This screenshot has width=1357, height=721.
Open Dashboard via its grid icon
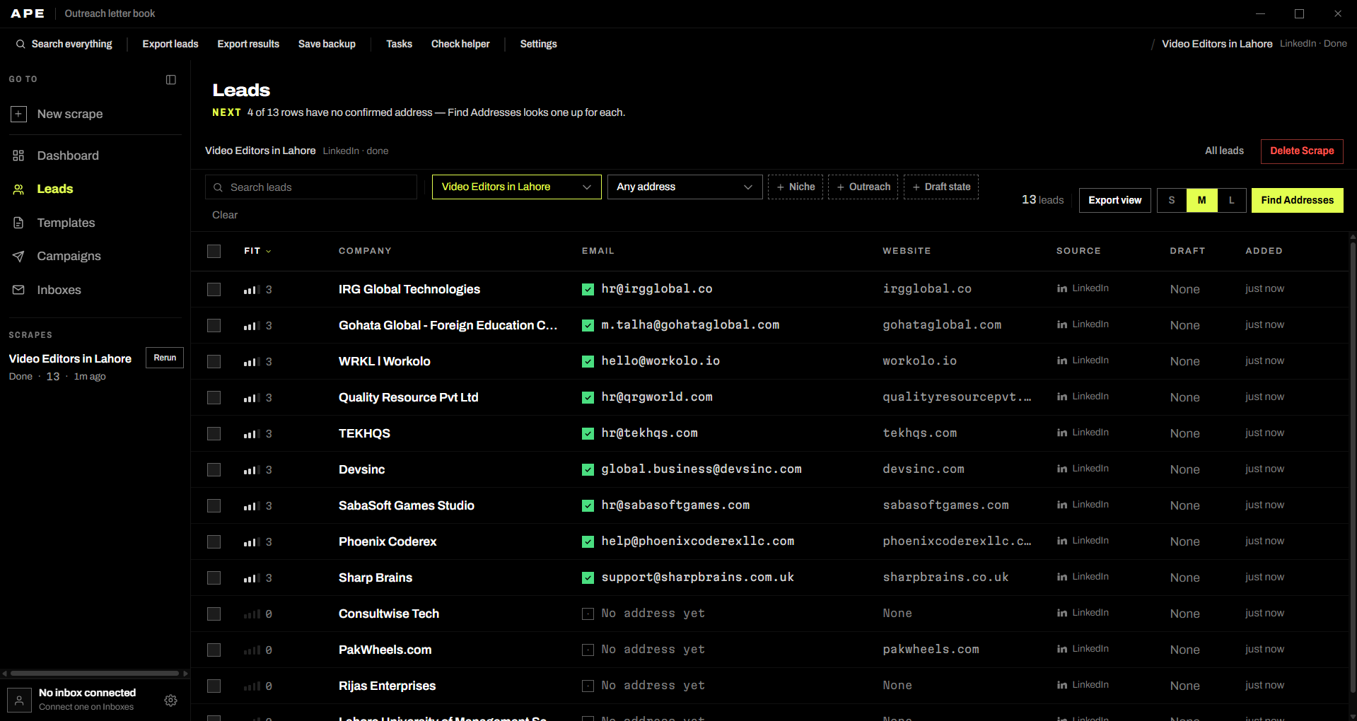18,156
